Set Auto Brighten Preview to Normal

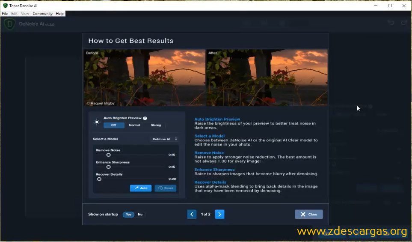(x=134, y=125)
